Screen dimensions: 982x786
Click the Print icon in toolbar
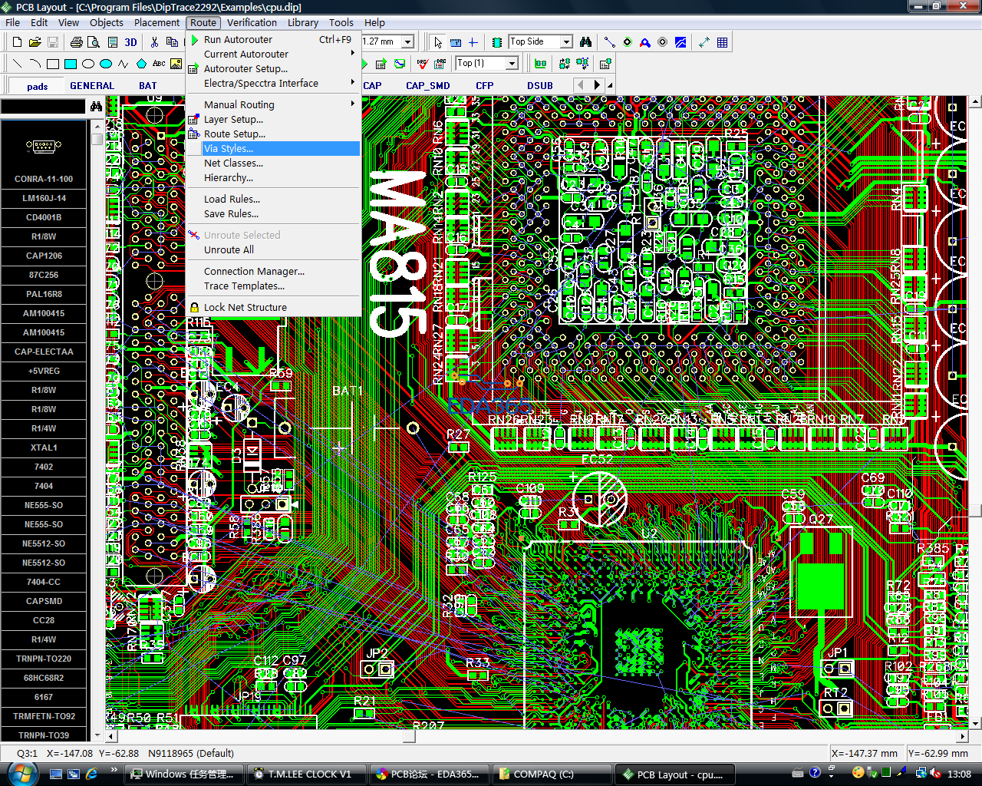coord(77,42)
